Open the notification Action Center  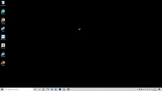[159, 89]
